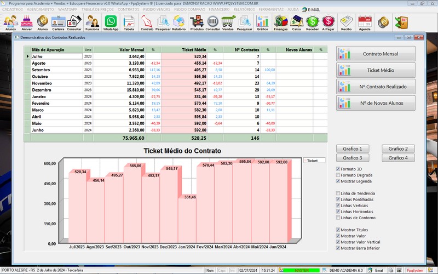The width and height of the screenshot is (438, 274).
Task: Click the Ticket Médio chart button
Action: pyautogui.click(x=376, y=70)
